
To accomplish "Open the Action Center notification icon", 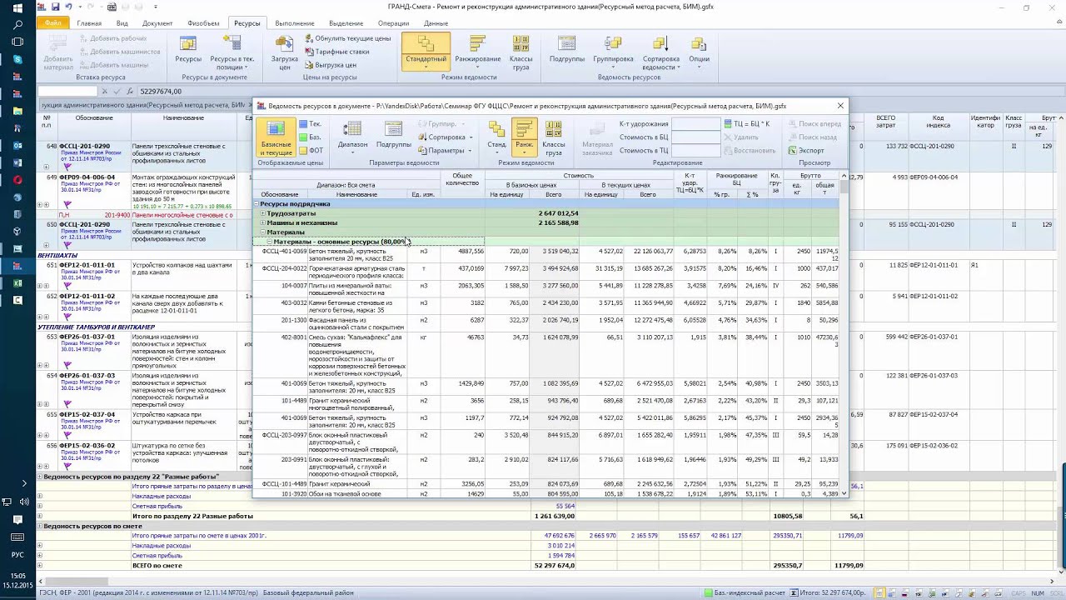I will (x=17, y=519).
